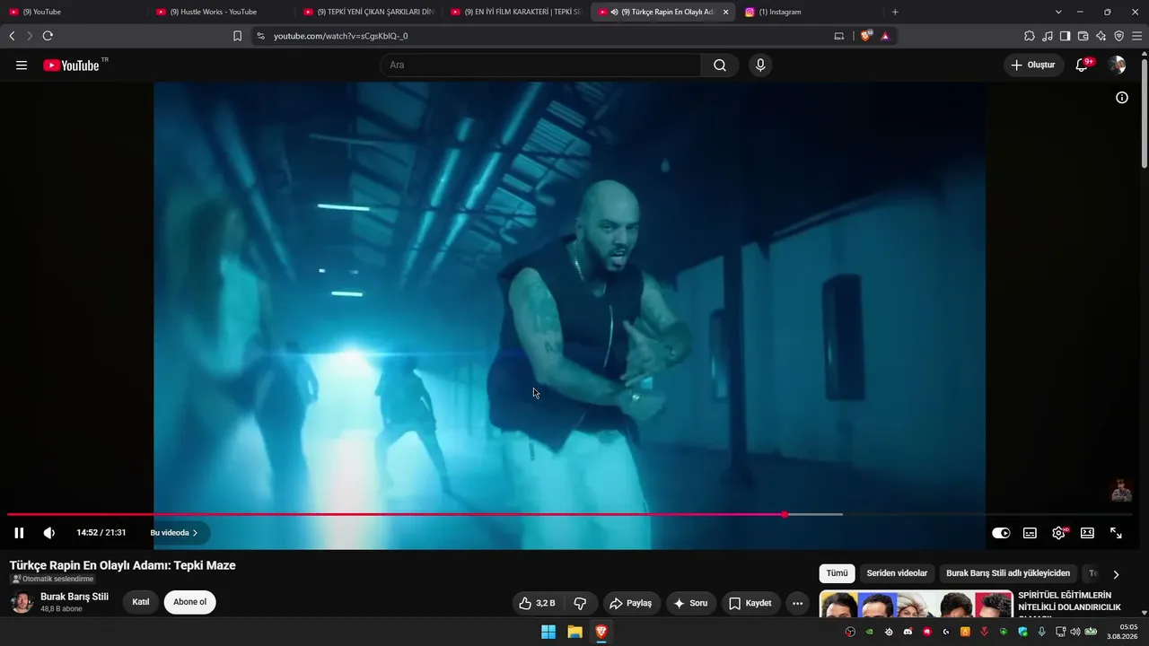
Task: Open Brave Shields lion icon
Action: point(866,36)
